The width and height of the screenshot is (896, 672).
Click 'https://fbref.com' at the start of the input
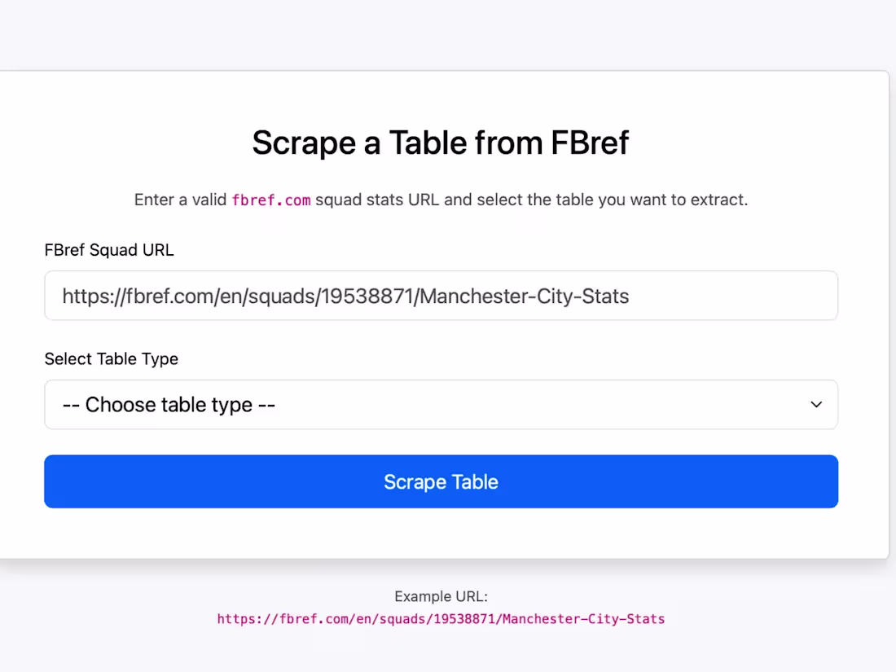click(x=138, y=296)
